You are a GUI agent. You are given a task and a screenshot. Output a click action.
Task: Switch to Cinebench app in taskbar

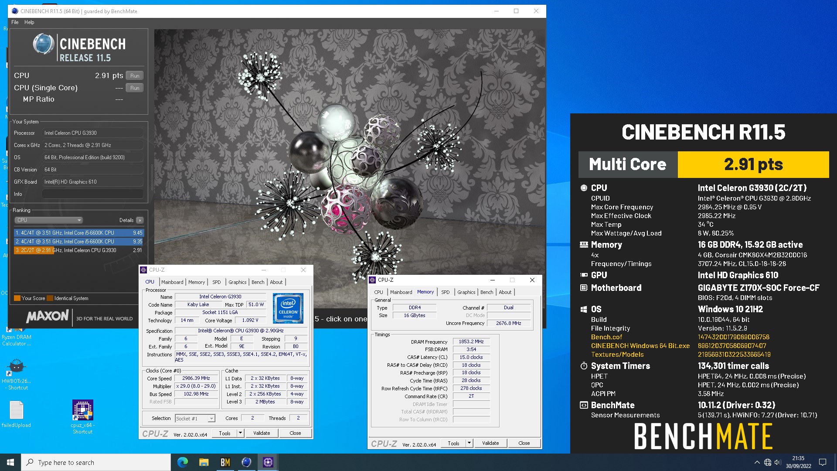click(x=247, y=462)
